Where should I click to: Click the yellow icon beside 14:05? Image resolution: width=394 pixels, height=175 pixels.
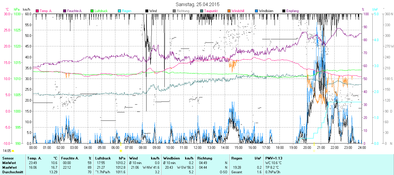pyautogui.click(x=13, y=151)
